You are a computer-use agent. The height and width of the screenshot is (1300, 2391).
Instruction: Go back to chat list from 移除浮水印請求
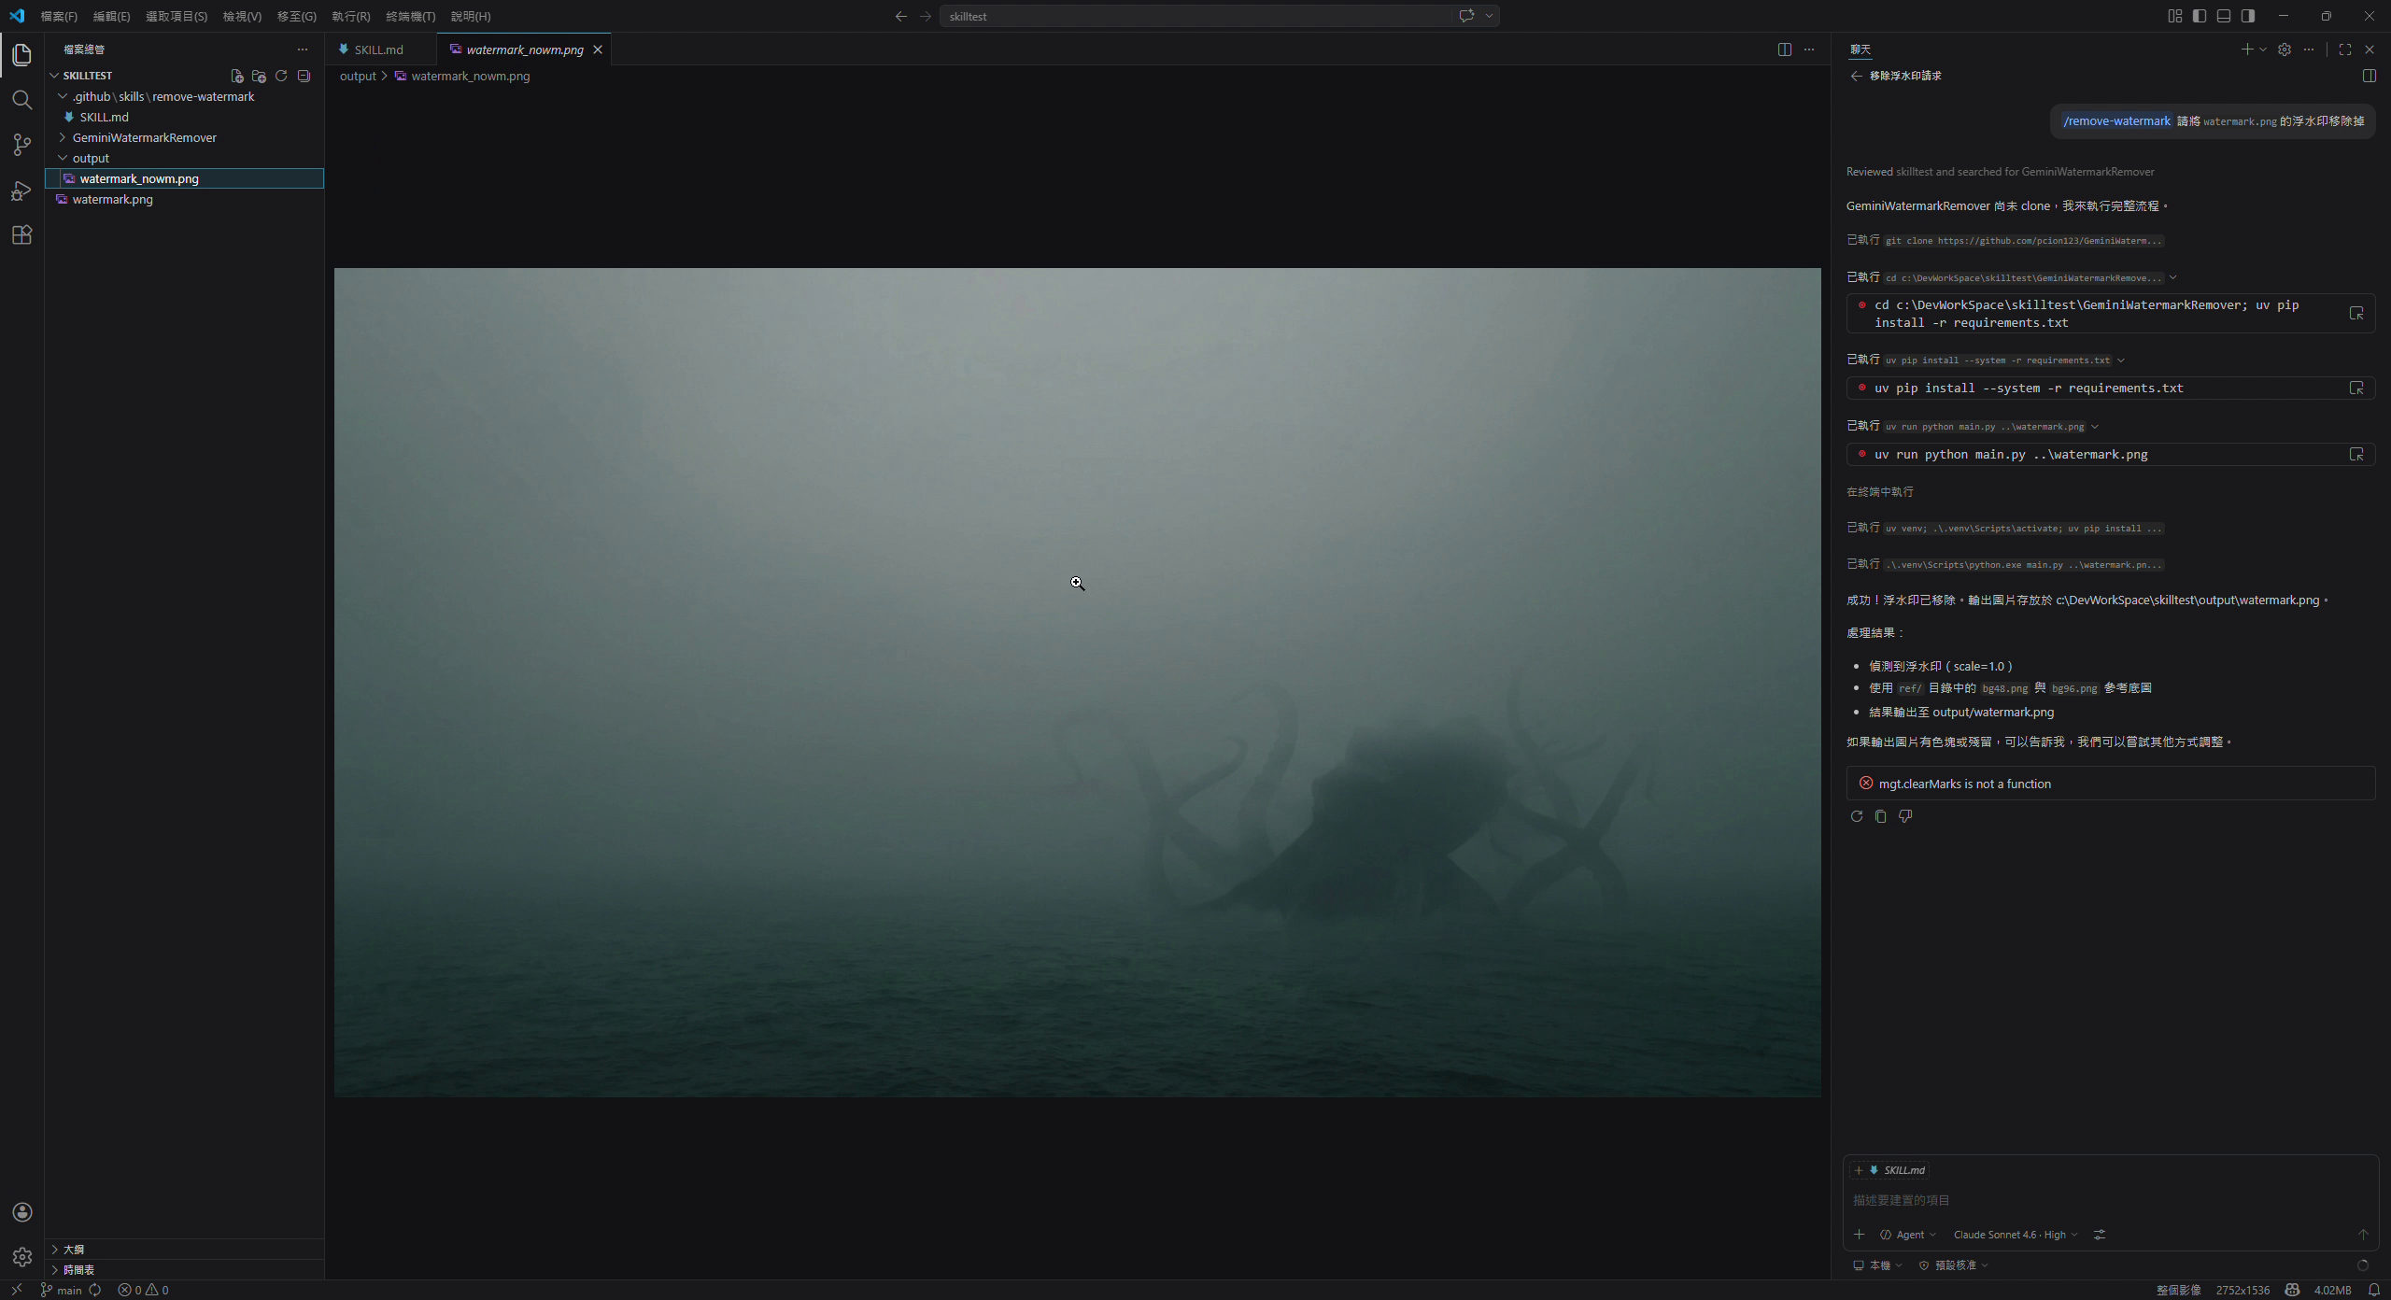point(1856,76)
